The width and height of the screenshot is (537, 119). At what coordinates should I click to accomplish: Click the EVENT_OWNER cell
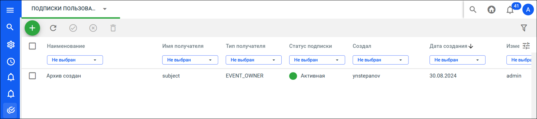[244, 76]
